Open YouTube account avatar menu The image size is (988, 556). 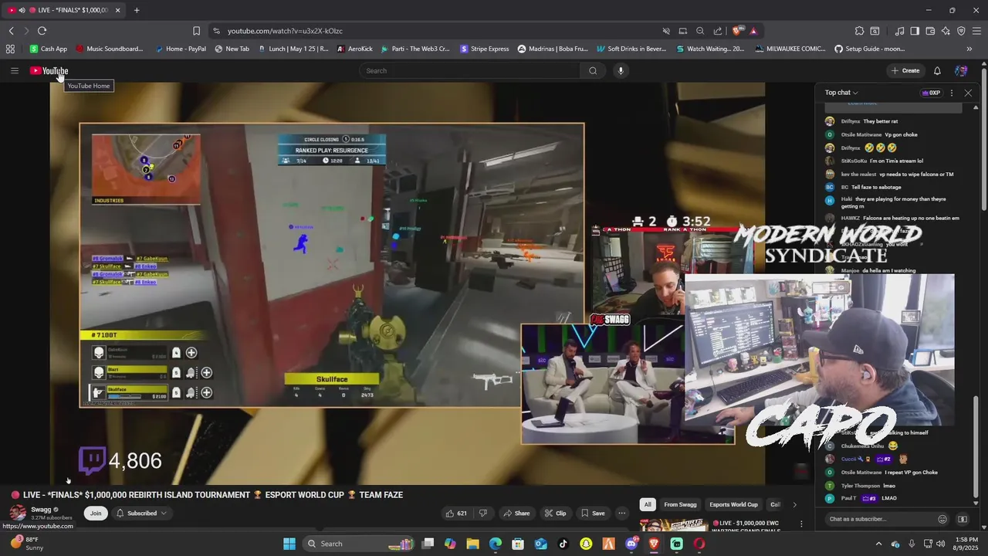(x=961, y=70)
